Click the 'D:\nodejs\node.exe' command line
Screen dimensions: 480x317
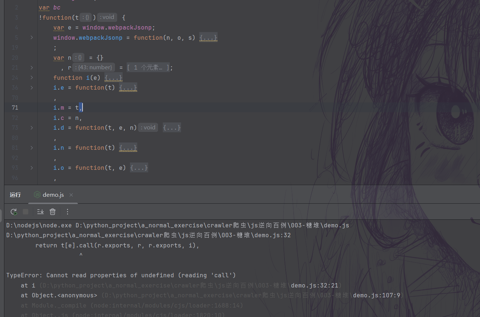[x=178, y=226]
